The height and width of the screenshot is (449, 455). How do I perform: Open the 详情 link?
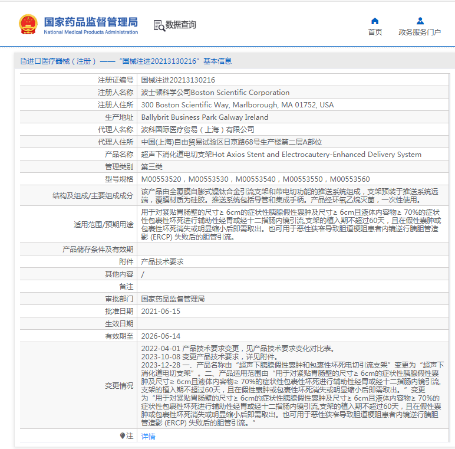click(149, 436)
